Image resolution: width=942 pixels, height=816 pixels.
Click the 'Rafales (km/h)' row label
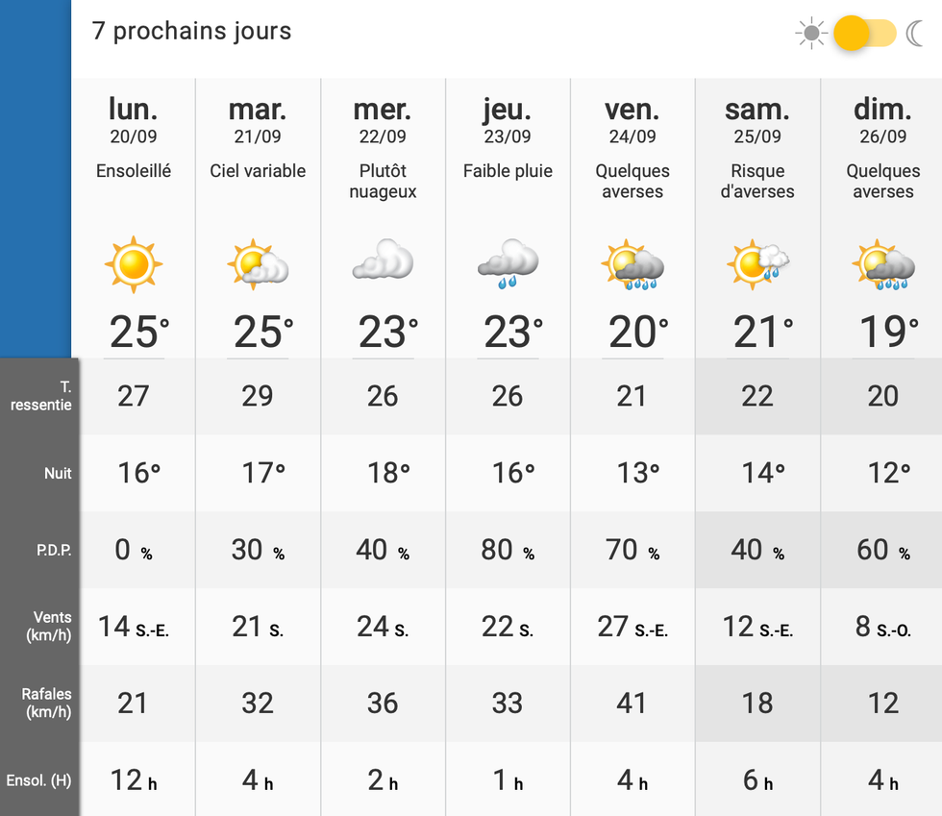click(x=47, y=703)
